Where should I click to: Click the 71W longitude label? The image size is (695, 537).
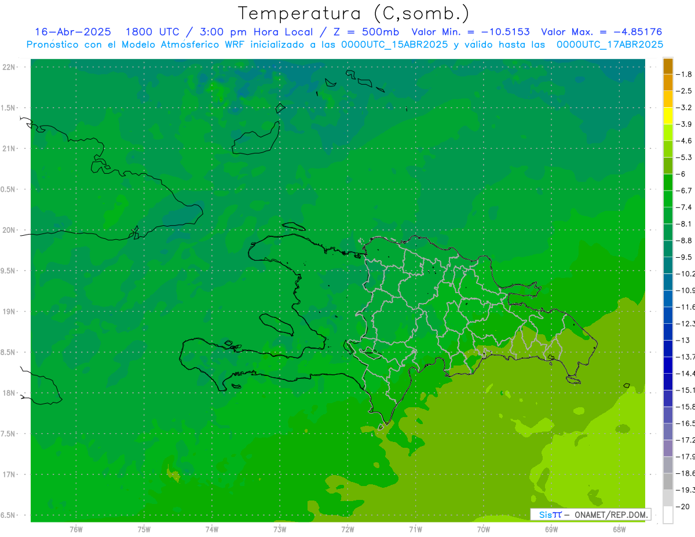tap(415, 529)
